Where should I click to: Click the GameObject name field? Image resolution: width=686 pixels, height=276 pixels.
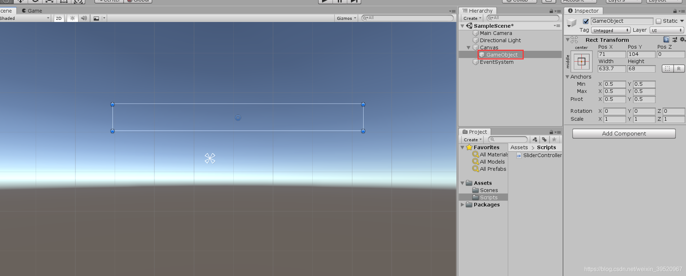[622, 21]
